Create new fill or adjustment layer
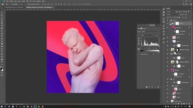 tap(181, 104)
